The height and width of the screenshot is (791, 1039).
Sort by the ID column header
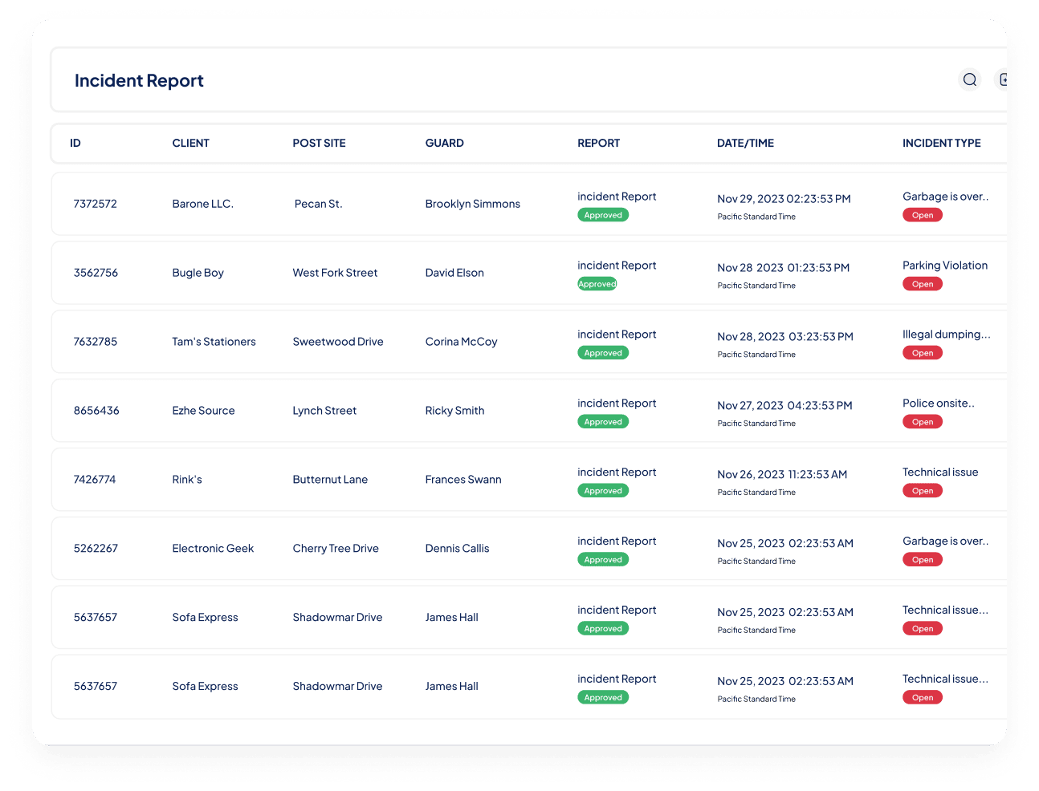click(x=75, y=143)
